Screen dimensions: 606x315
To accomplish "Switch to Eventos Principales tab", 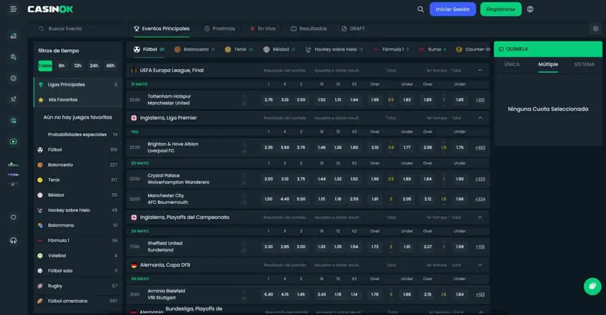I will tap(162, 28).
